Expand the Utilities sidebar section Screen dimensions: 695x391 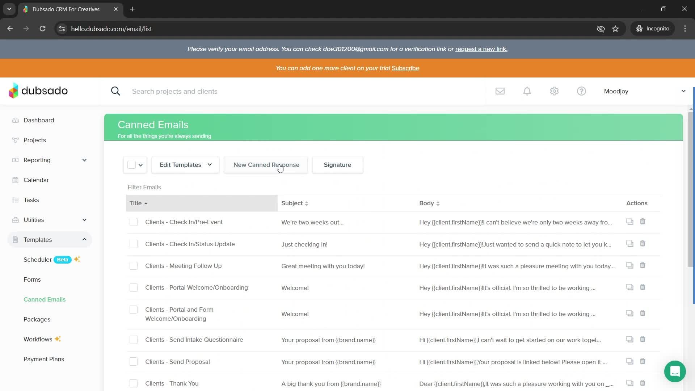(x=84, y=220)
